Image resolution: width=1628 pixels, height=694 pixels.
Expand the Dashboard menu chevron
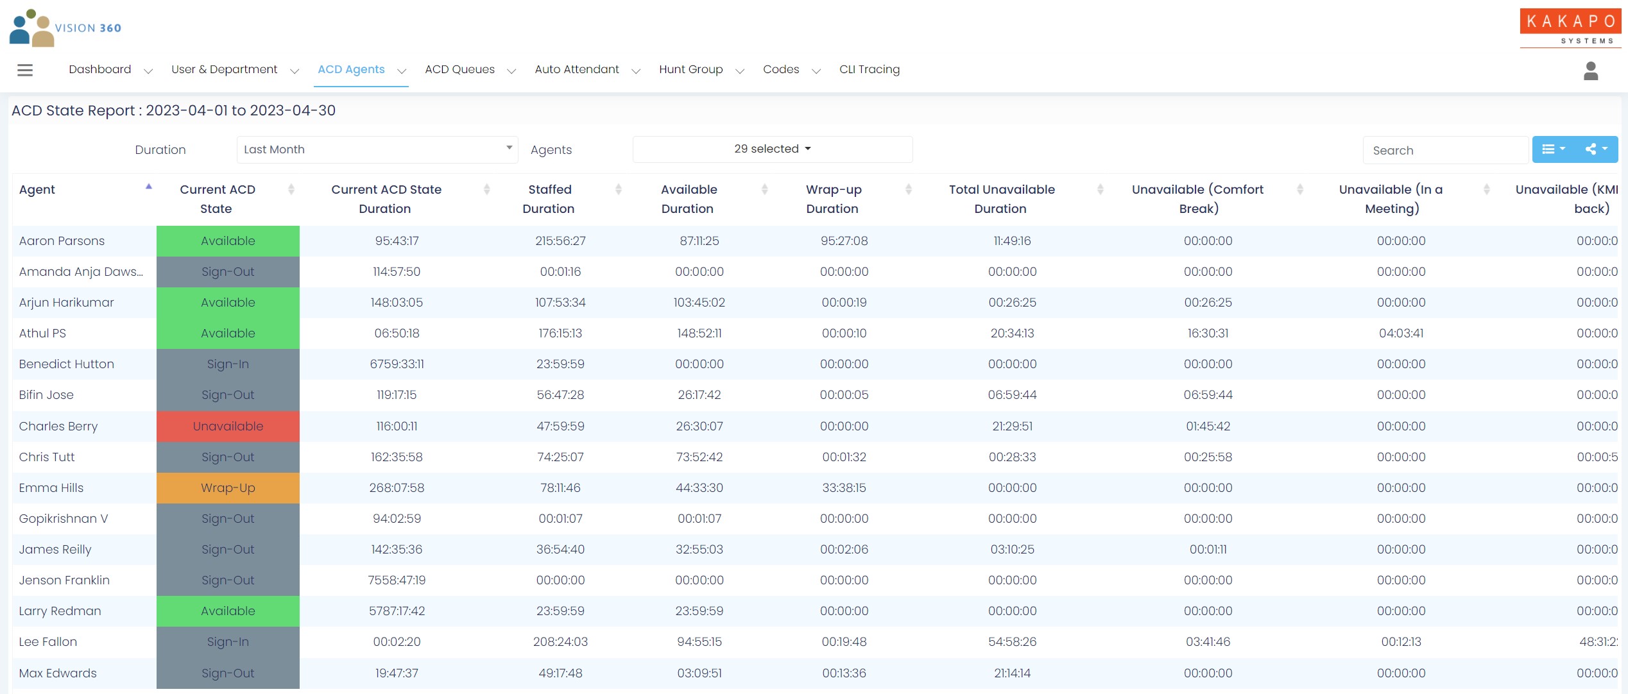pos(148,71)
